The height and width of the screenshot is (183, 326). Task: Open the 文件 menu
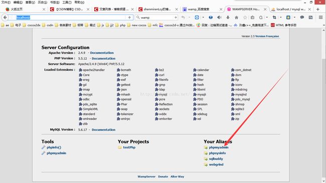(6, 3)
